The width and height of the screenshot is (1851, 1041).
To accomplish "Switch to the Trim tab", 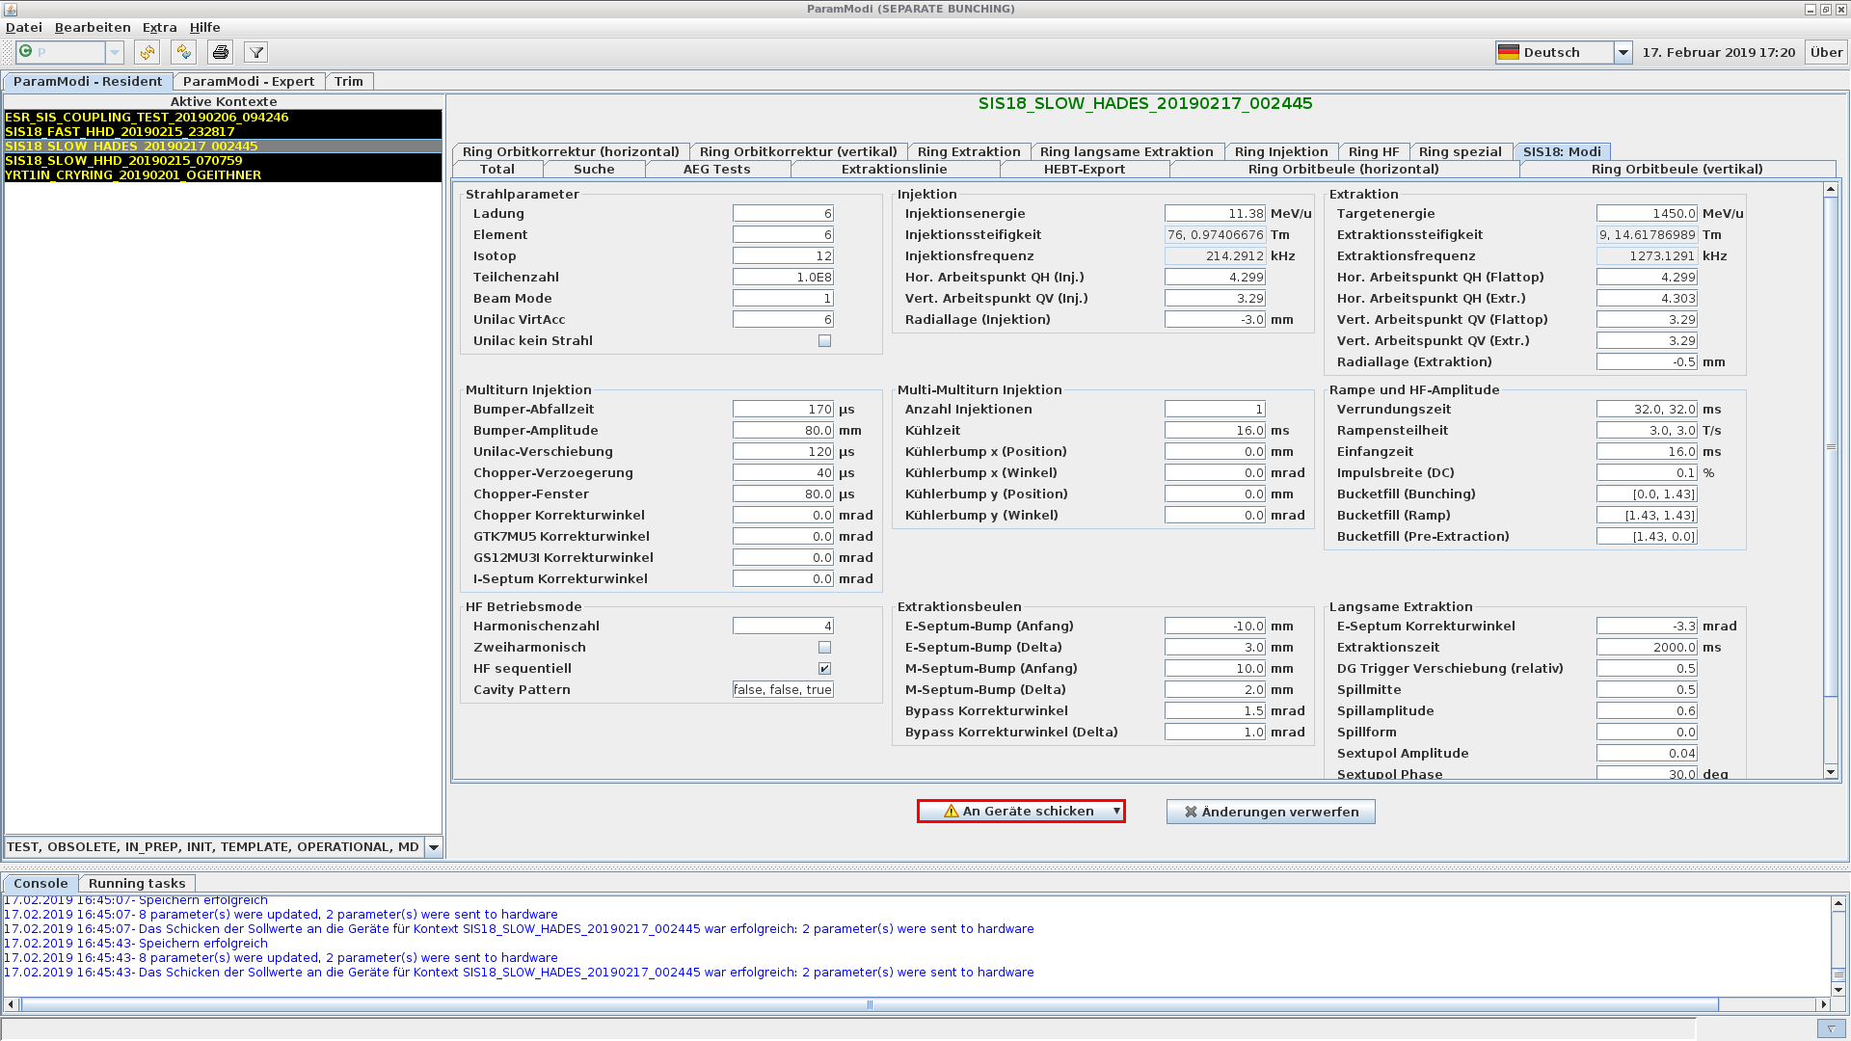I will pos(349,82).
